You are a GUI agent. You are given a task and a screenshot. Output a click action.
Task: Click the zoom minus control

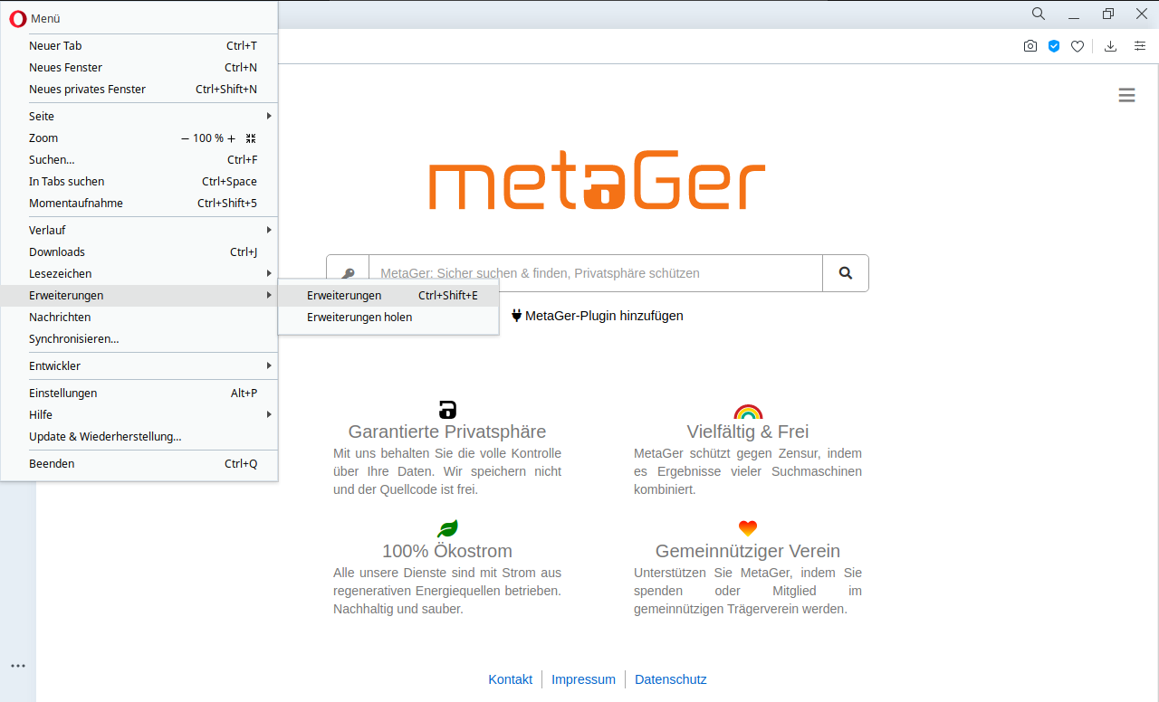click(x=185, y=138)
